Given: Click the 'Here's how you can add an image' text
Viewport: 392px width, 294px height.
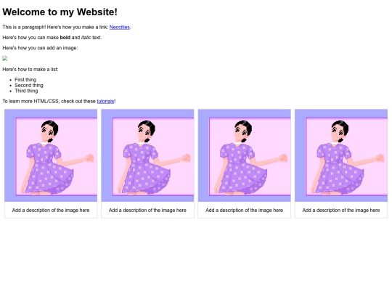Looking at the screenshot, I should (x=40, y=48).
